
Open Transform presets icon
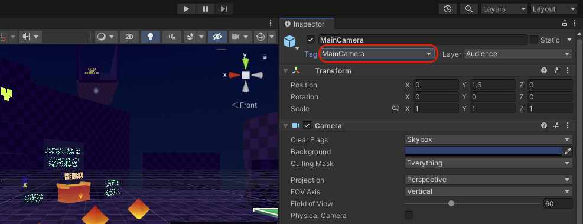[x=556, y=71]
